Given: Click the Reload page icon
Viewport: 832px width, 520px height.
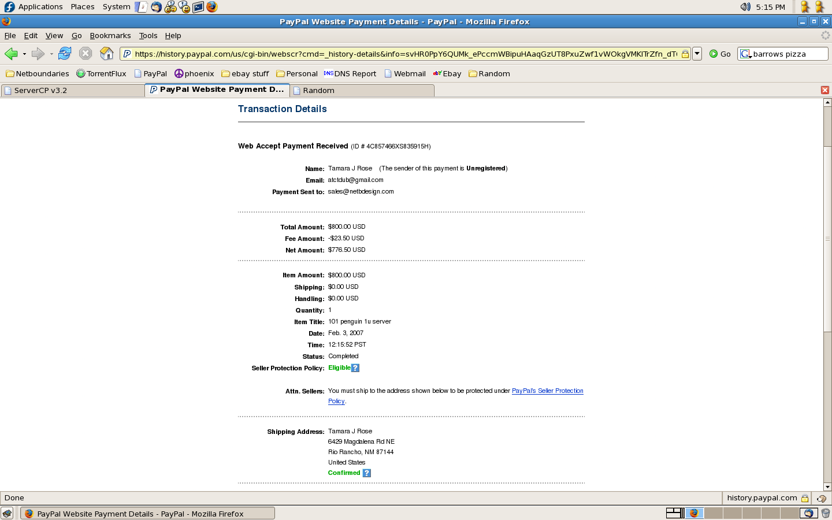Looking at the screenshot, I should 65,54.
